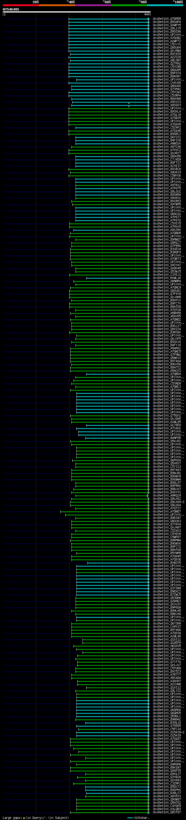This screenshot has height=820, width=186.
Task: Select hit label UniRef100_B9SKL4
Action: pyautogui.click(x=167, y=111)
